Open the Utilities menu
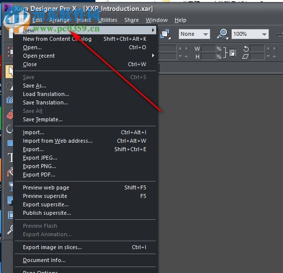Screen dimensions: 283x273 tap(107, 20)
